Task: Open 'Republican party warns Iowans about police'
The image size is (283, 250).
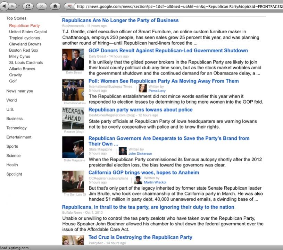Action: pos(140,110)
